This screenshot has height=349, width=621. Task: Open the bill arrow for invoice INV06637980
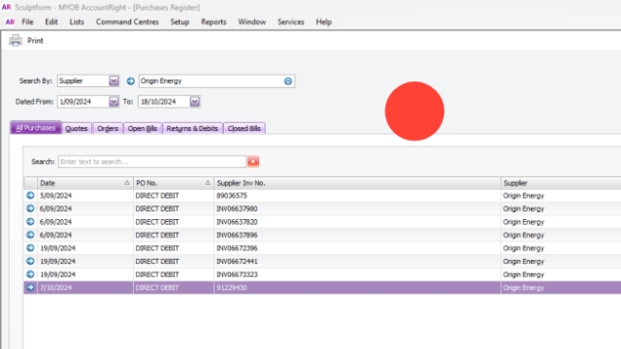click(30, 208)
